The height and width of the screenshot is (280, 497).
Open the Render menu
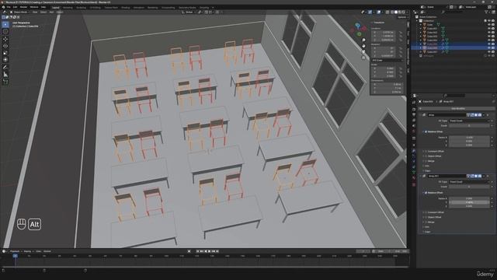[23, 7]
